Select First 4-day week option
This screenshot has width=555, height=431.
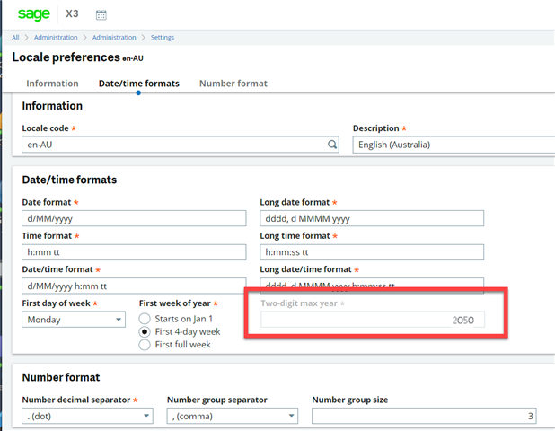pyautogui.click(x=145, y=331)
